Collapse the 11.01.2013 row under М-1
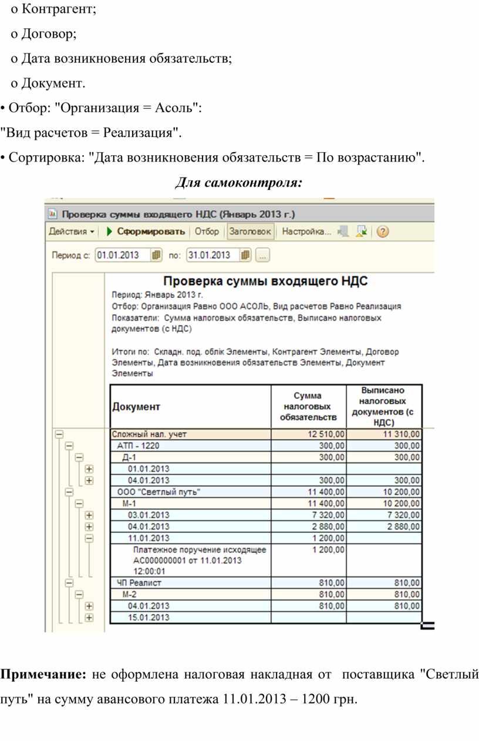 89,538
